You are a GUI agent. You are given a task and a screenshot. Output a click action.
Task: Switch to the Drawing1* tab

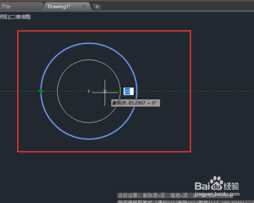tap(59, 7)
